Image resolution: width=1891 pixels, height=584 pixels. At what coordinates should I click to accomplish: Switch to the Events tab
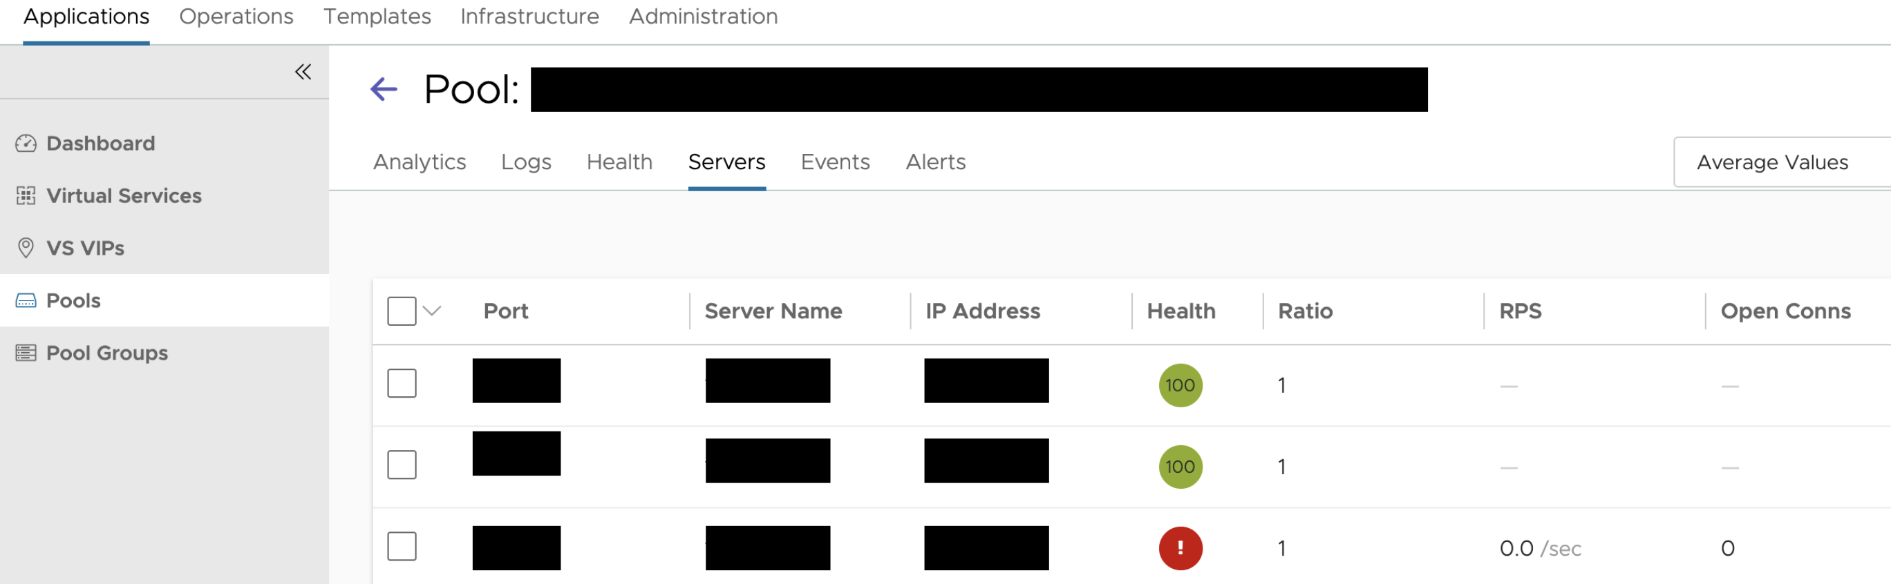pos(835,162)
